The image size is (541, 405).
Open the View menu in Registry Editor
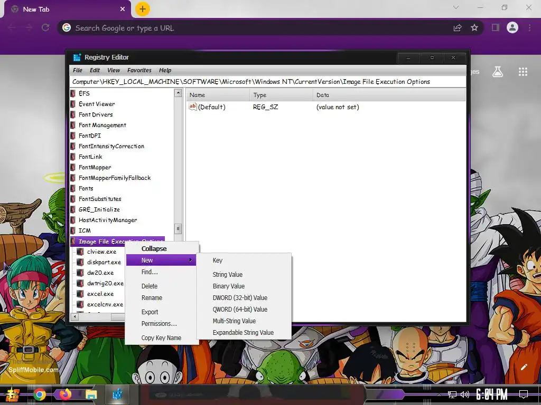pyautogui.click(x=114, y=70)
